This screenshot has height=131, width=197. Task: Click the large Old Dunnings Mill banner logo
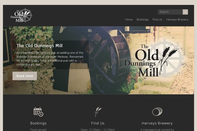tap(154, 59)
